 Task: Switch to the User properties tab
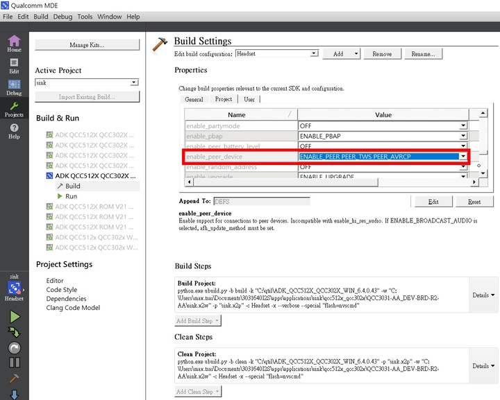pos(249,99)
